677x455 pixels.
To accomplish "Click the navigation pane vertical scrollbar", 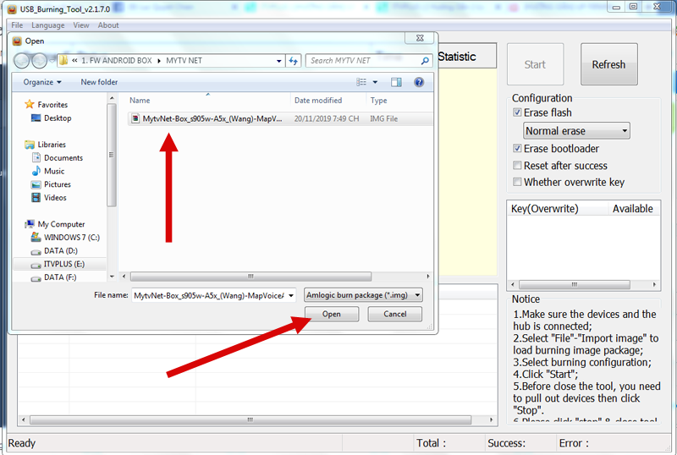I will click(112, 155).
